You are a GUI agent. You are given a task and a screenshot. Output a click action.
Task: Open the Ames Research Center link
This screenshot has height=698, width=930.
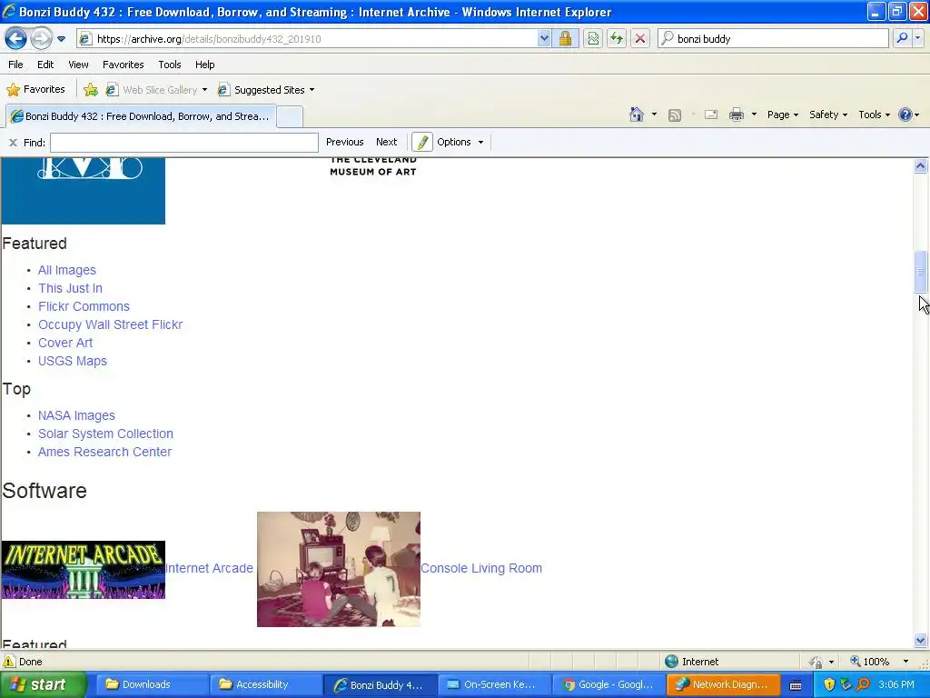tap(105, 452)
